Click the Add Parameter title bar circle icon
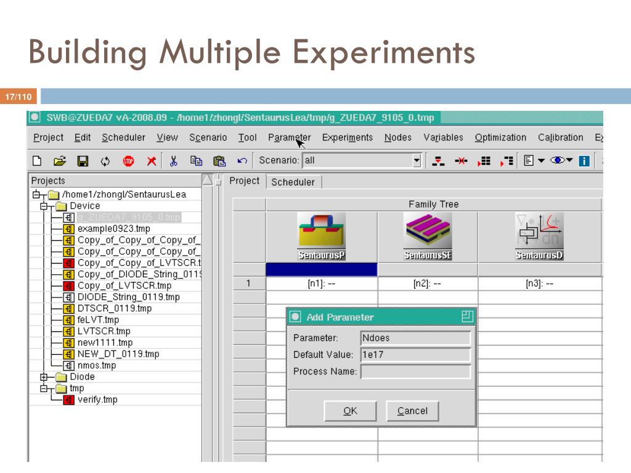This screenshot has height=473, width=631. click(x=295, y=317)
